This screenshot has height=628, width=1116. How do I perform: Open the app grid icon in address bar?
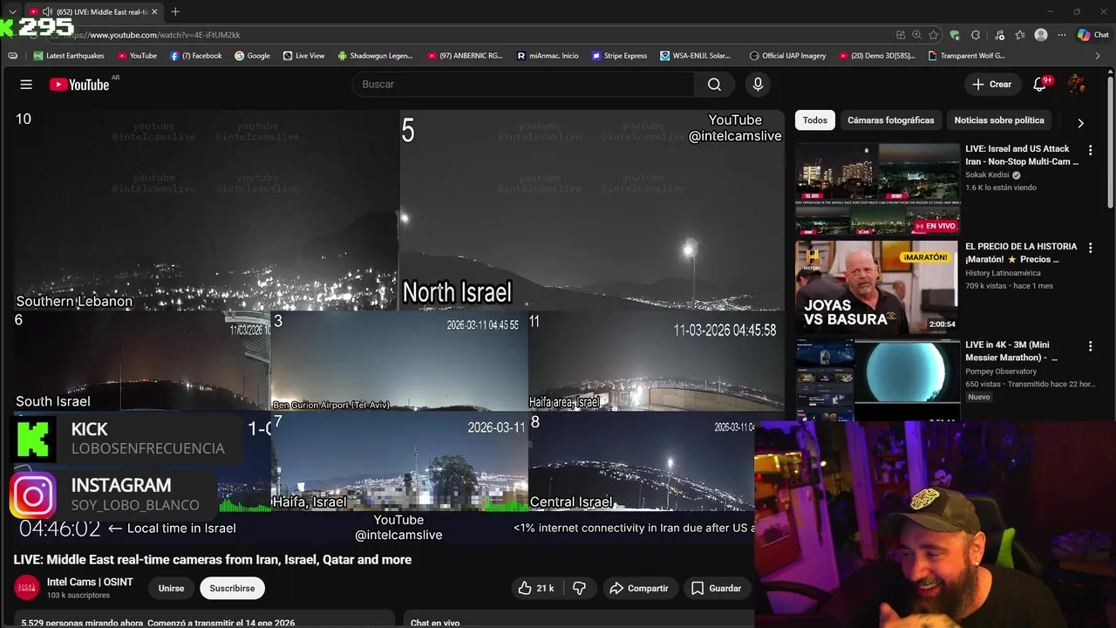coord(901,35)
